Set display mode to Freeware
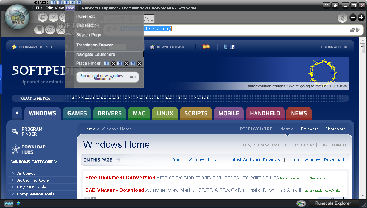The height and width of the screenshot is (208, 367). coord(310,129)
